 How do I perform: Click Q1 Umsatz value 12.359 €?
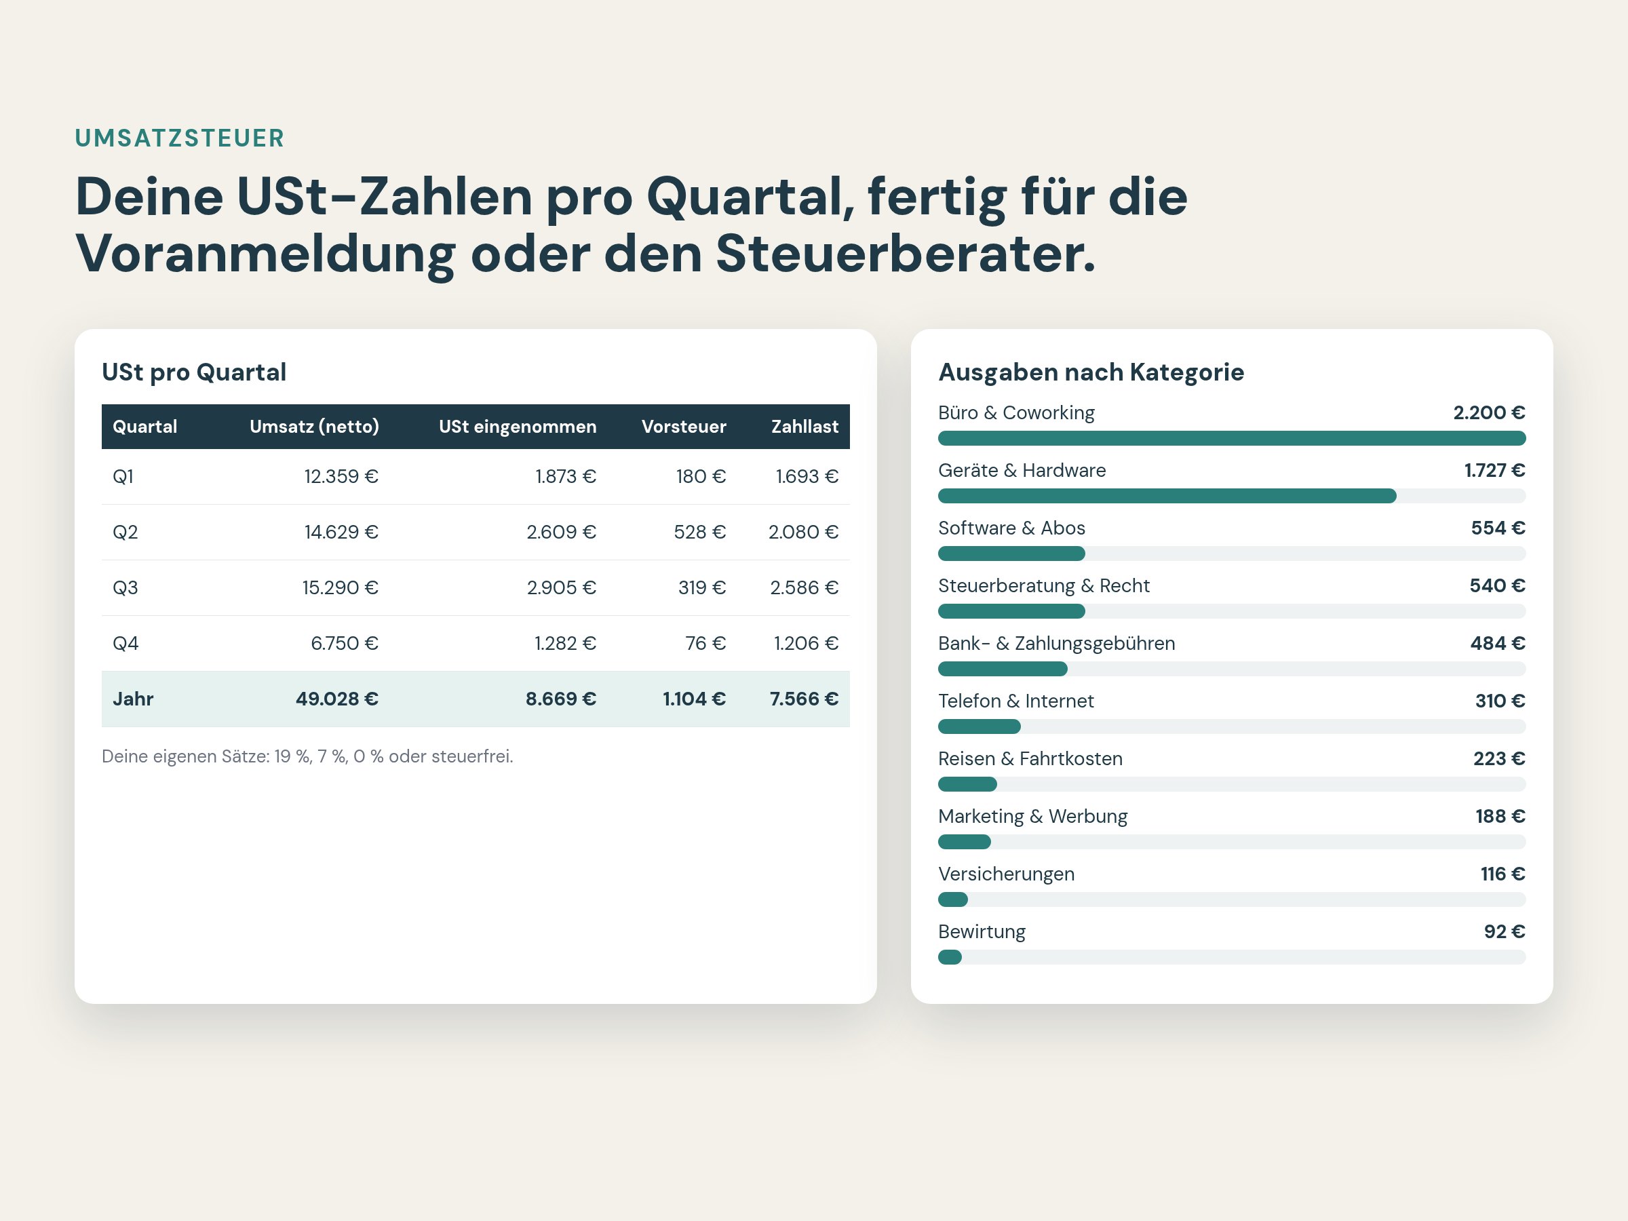coord(341,477)
